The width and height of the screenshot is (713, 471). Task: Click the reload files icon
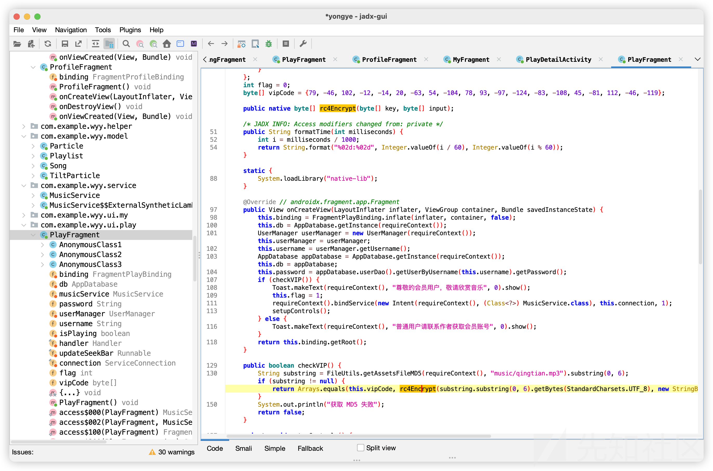[x=48, y=44]
